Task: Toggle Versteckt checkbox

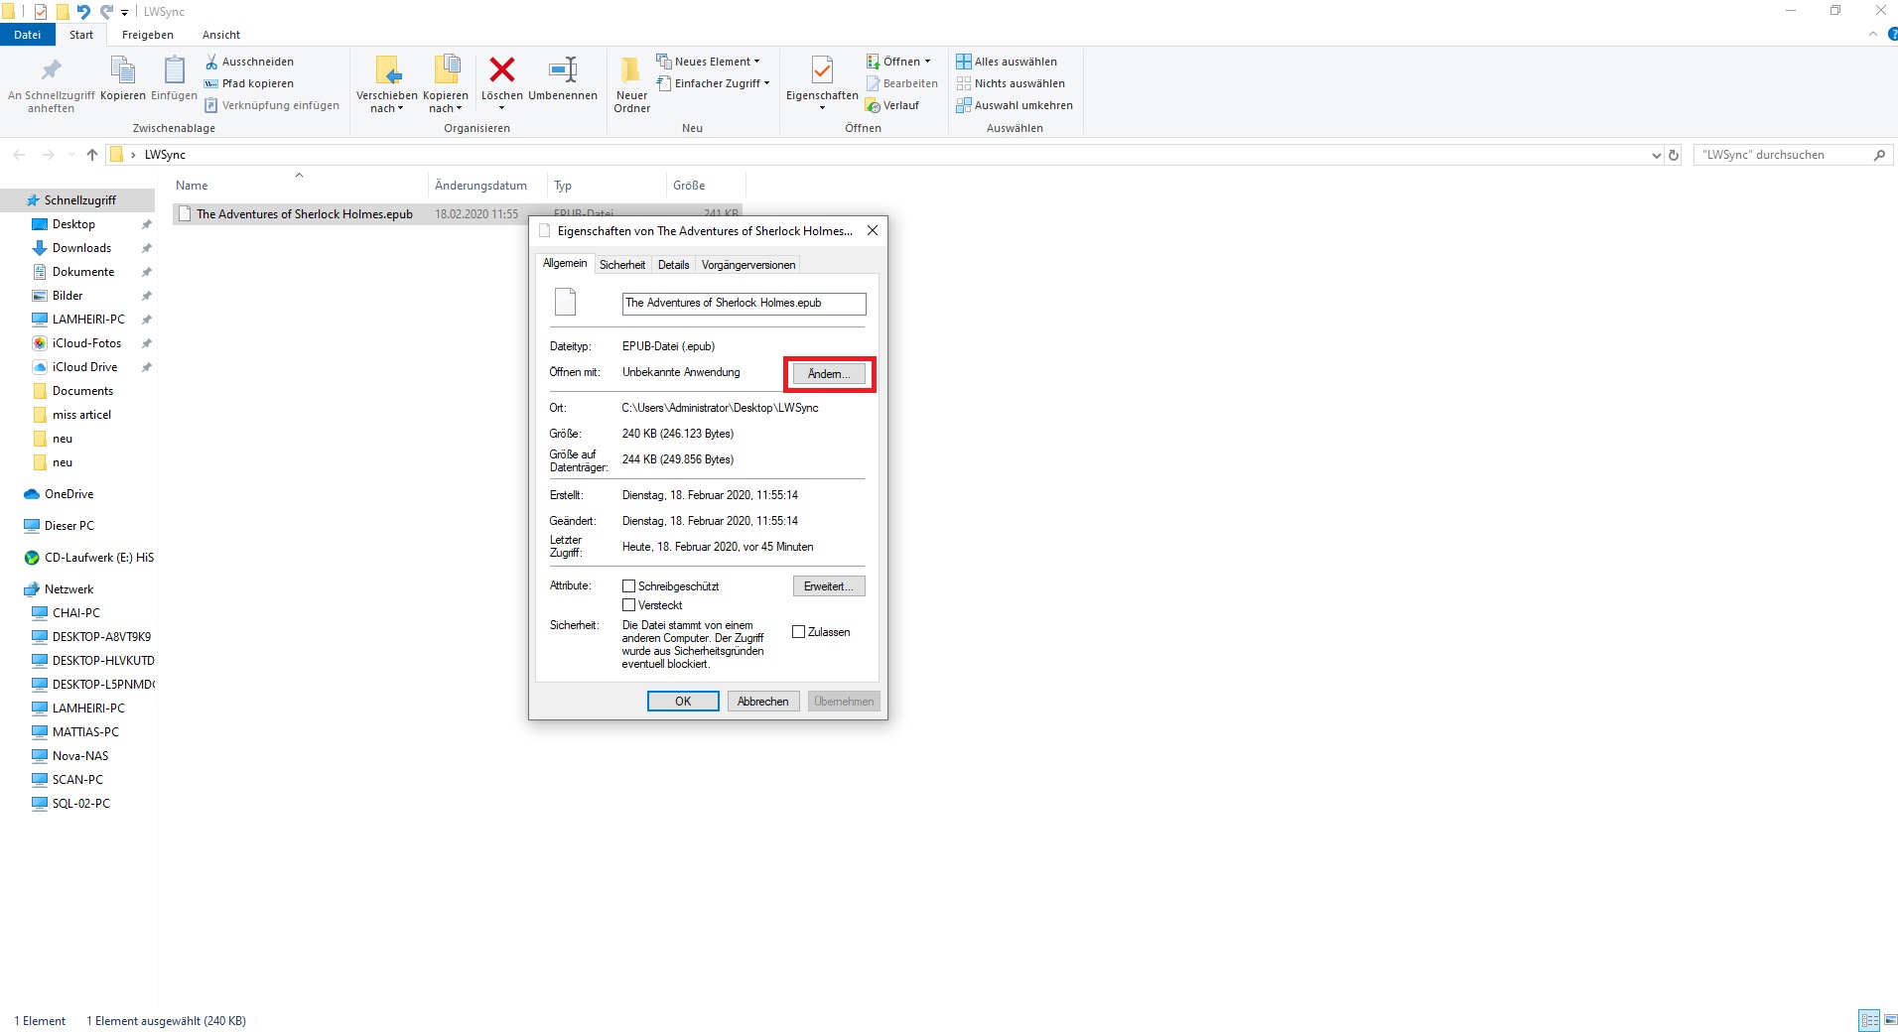Action: tap(628, 605)
